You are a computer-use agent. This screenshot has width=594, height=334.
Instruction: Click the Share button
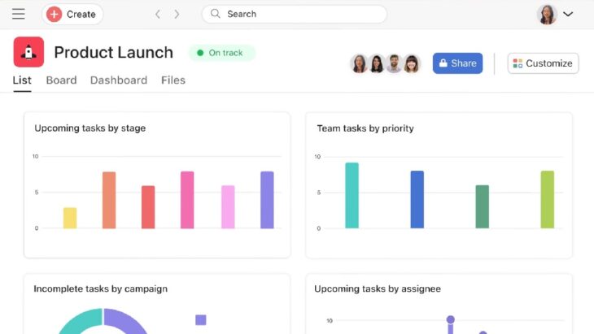coord(457,63)
